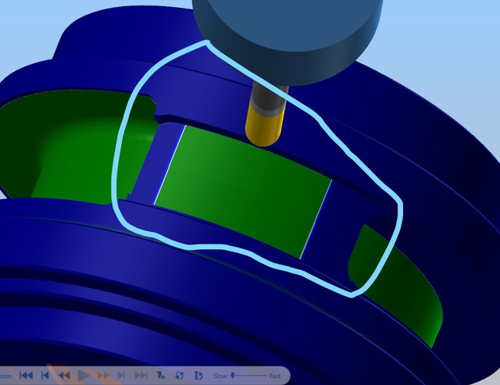Image resolution: width=500 pixels, height=385 pixels.
Task: Click the tool-plus icon in playback bar
Action: pyautogui.click(x=160, y=376)
